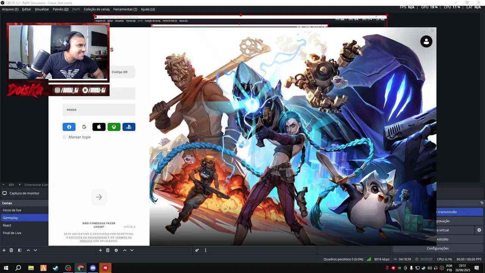The width and height of the screenshot is (485, 273).
Task: Click the SENHA password field
Action: coord(99,110)
